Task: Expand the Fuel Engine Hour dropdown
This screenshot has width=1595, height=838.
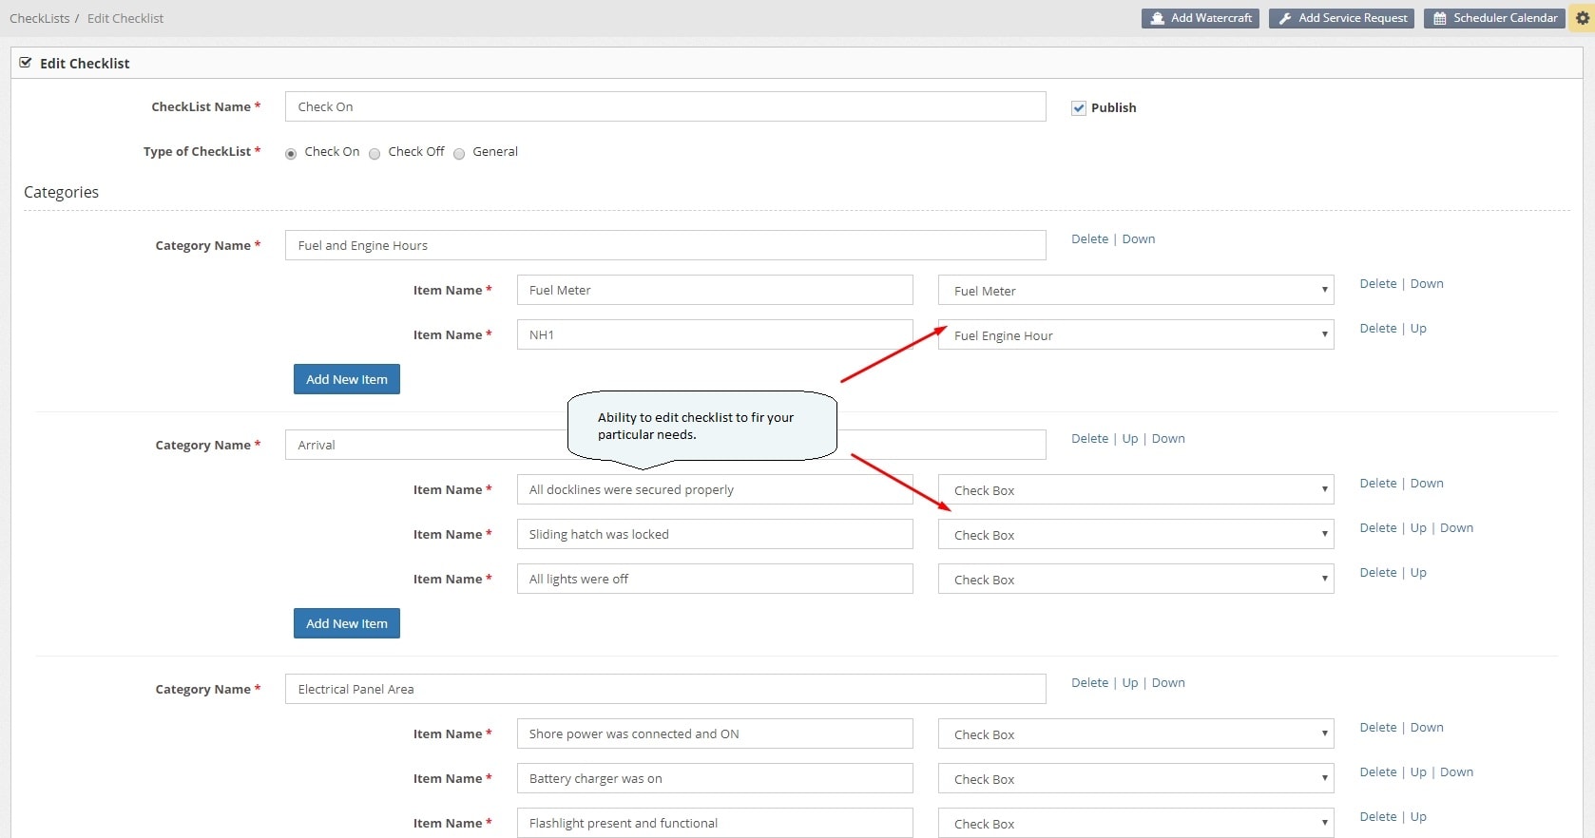Action: (x=1135, y=335)
